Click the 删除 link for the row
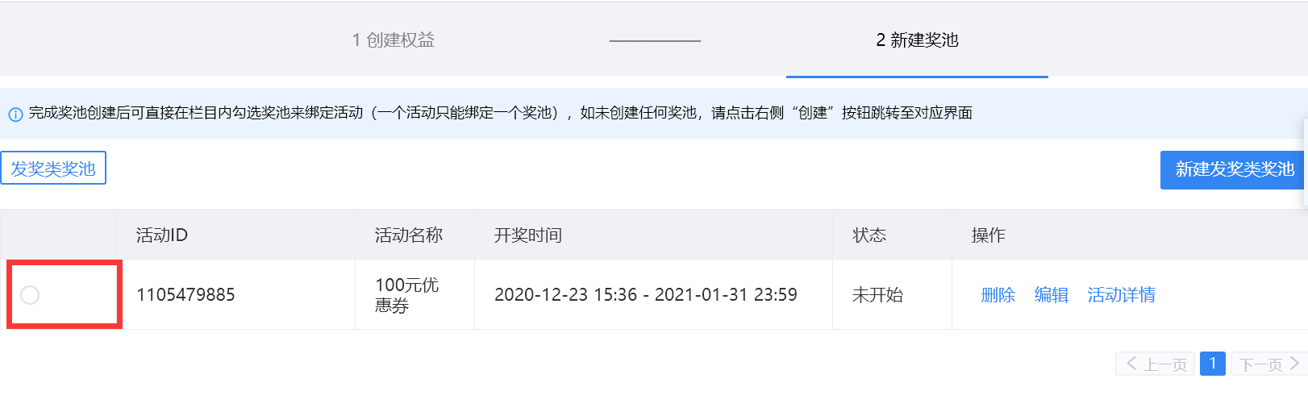 coord(998,295)
